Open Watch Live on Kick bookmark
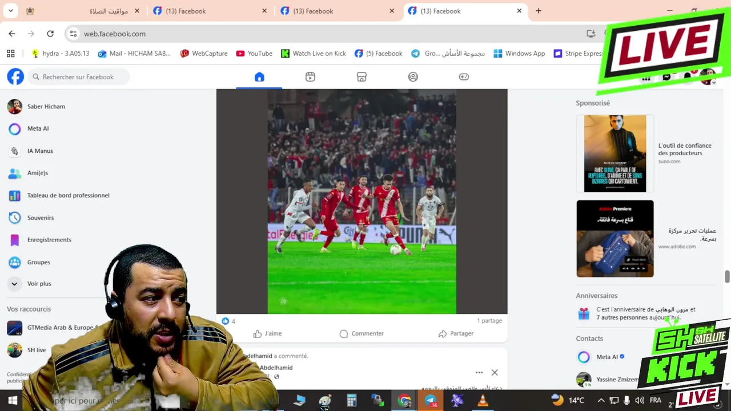 click(314, 53)
